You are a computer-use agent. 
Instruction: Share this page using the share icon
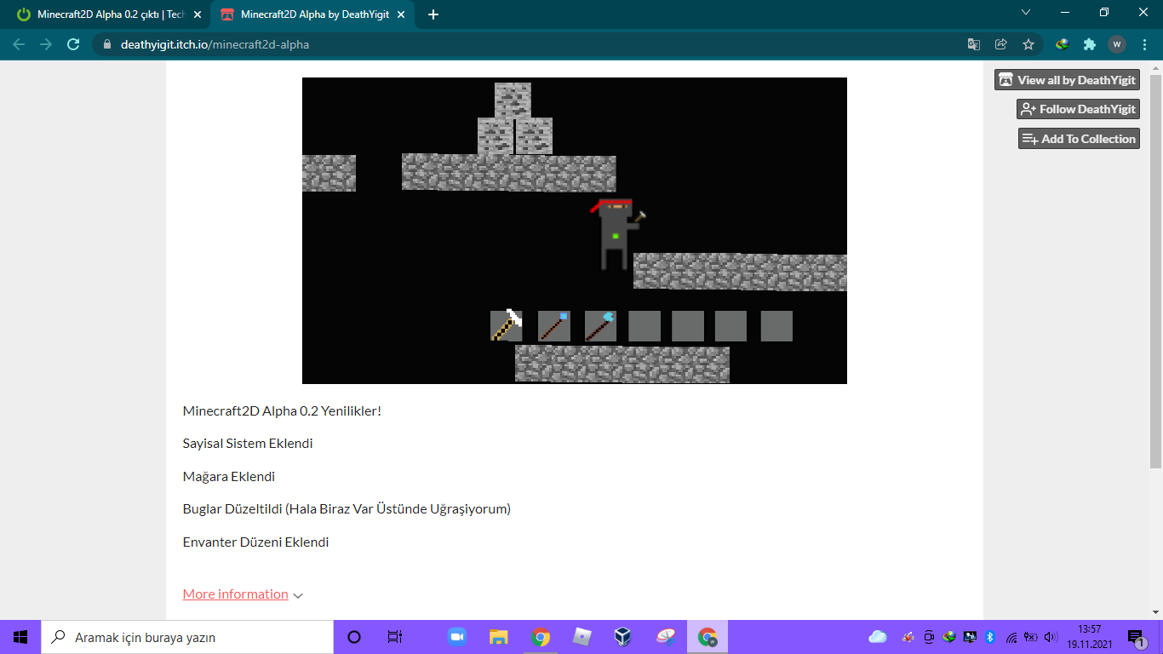1001,44
